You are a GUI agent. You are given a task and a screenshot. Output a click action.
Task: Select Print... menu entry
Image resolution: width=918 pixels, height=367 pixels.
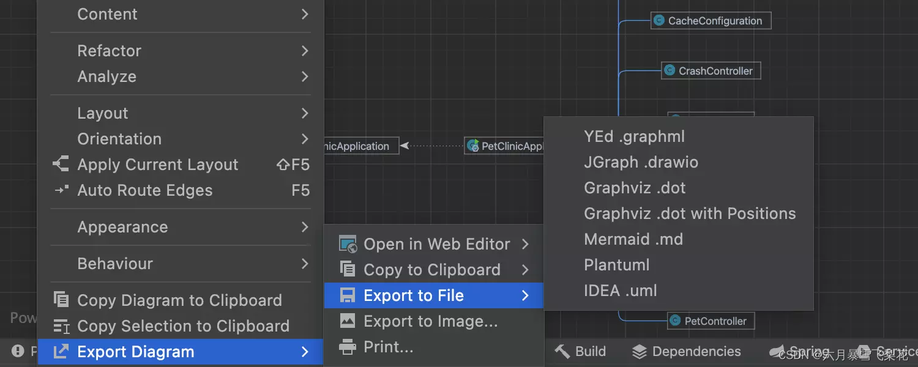click(x=434, y=347)
